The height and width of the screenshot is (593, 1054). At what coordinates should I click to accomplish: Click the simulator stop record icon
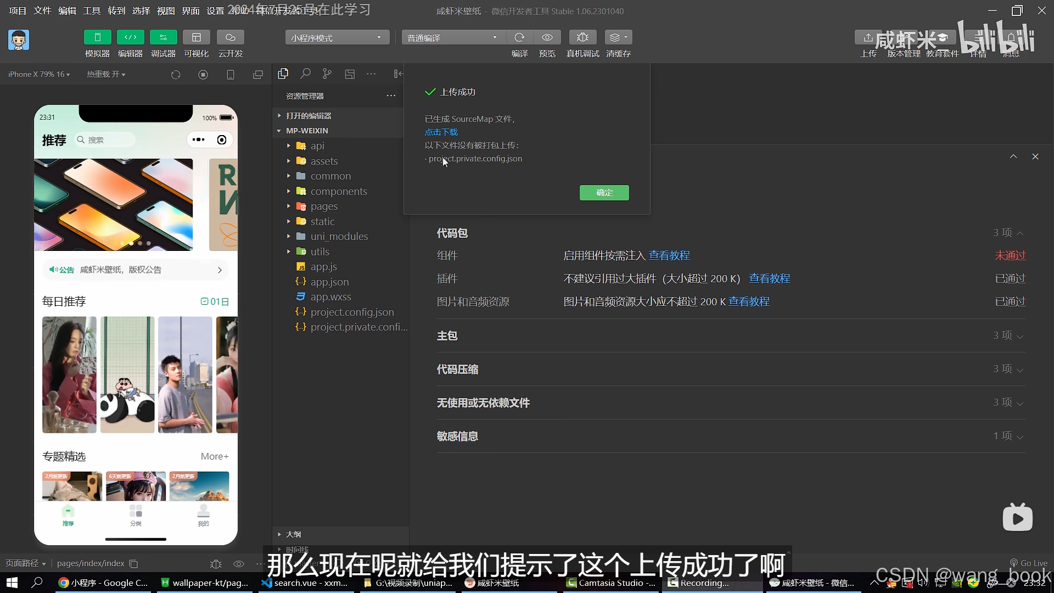click(203, 75)
